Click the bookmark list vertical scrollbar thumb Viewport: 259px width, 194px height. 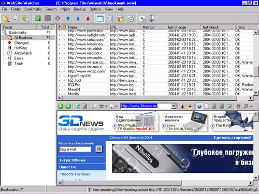256,71
